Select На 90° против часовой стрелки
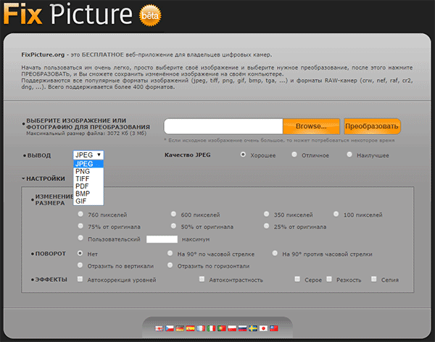 coord(275,254)
